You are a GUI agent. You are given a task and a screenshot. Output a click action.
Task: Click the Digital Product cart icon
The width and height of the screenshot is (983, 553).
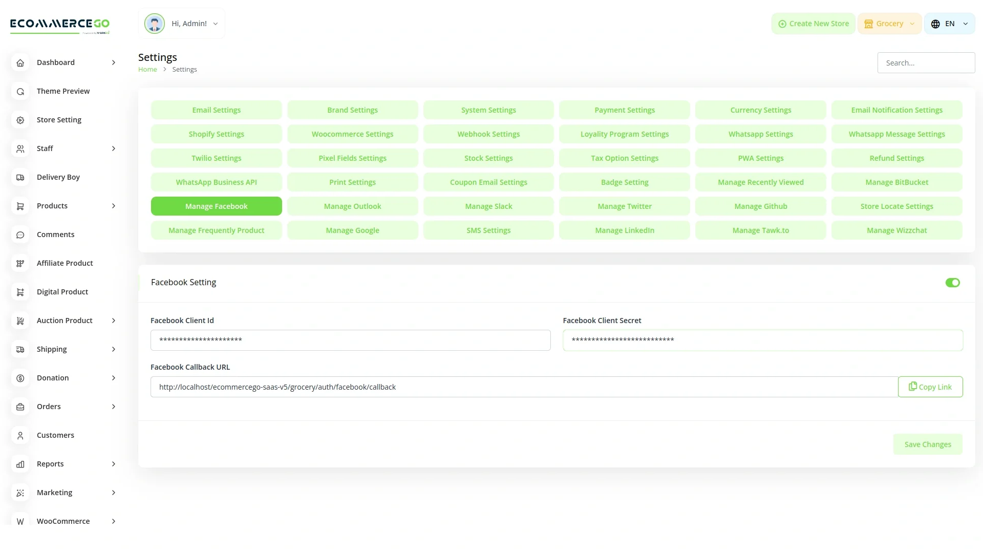tap(20, 292)
